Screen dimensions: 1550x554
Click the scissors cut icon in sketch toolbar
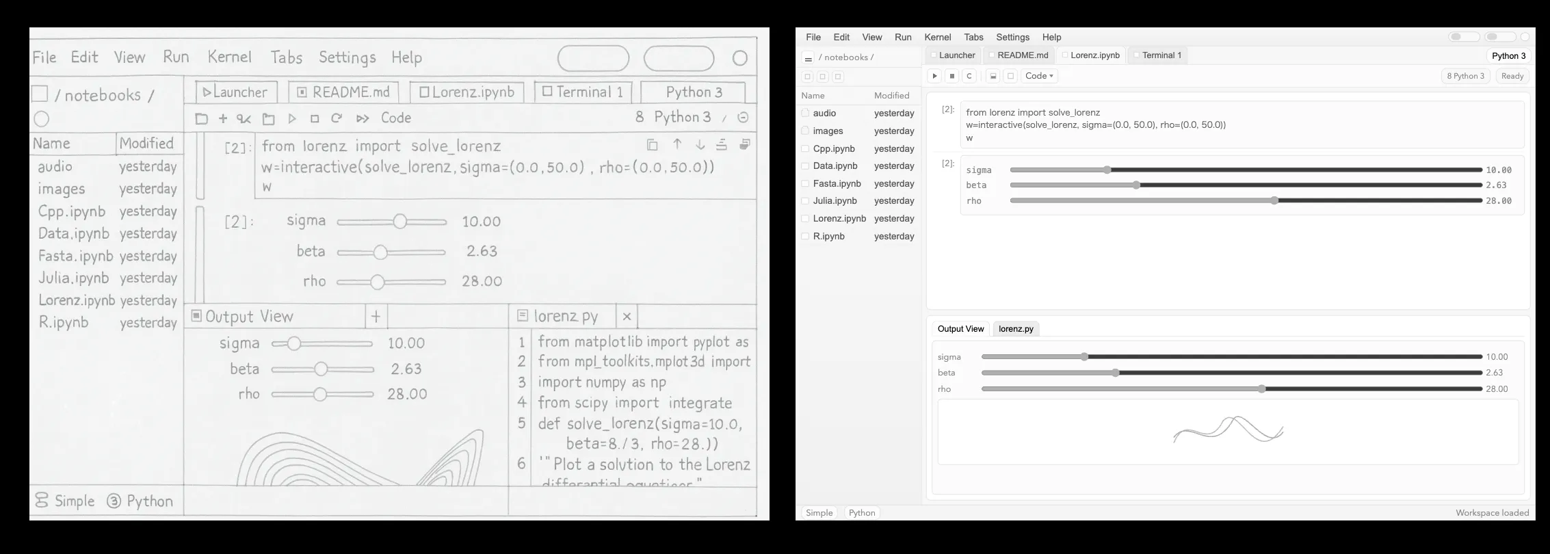(x=244, y=119)
